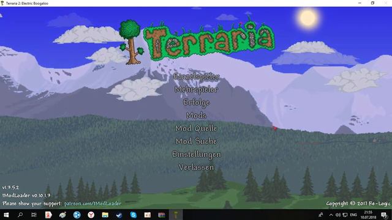Open the volume control in tray
The height and width of the screenshot is (220, 392).
(x=338, y=215)
